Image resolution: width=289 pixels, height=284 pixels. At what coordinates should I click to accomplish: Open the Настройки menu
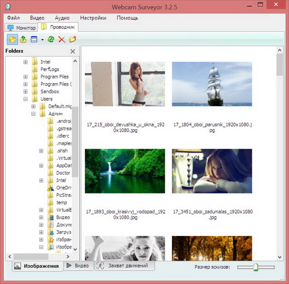pyautogui.click(x=93, y=18)
